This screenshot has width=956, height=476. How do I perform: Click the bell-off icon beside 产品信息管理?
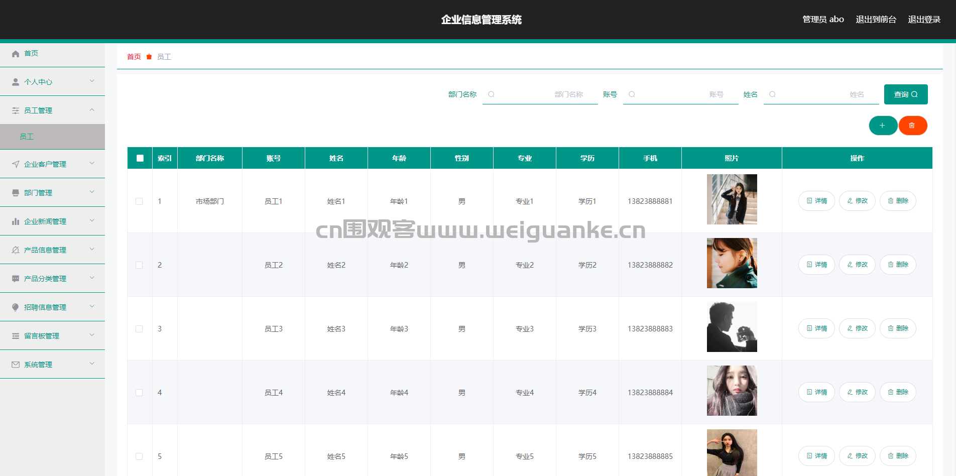click(16, 250)
